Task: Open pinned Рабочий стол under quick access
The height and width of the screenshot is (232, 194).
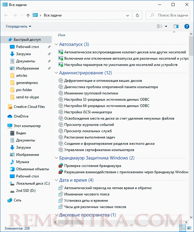Action: 28,47
